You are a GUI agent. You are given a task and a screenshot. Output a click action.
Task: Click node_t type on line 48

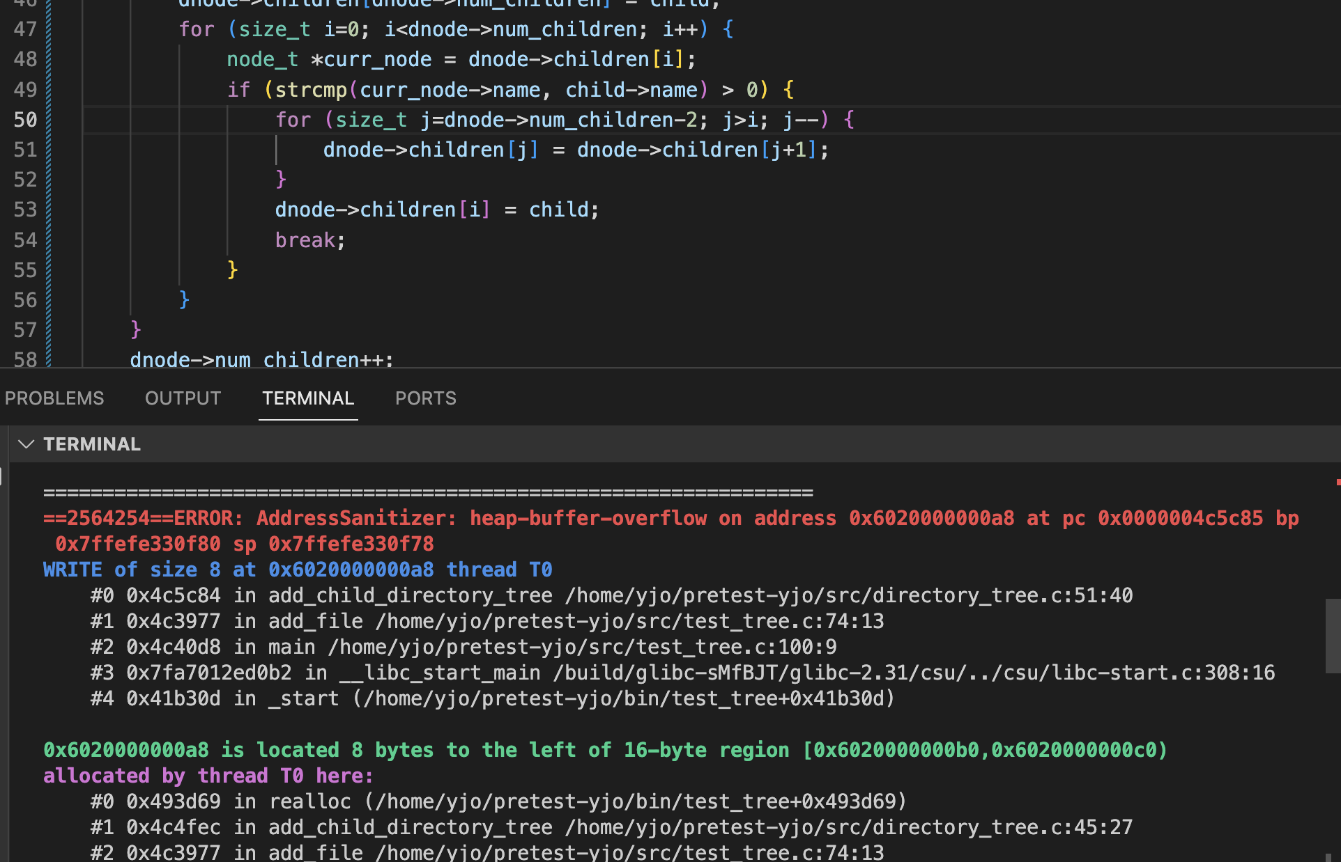coord(262,60)
